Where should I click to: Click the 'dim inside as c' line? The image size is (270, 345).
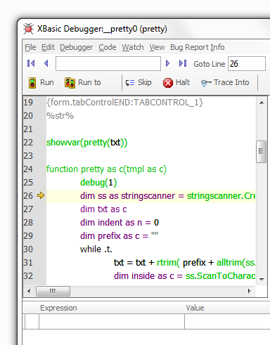tap(185, 276)
